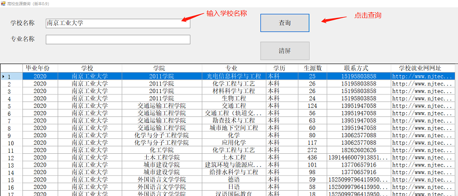Select the 土木工程学院 college cell
Image resolution: width=458 pixels, height=196 pixels.
[162, 158]
